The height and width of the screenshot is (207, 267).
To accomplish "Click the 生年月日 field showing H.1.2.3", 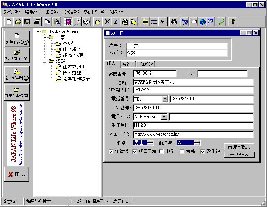I will (x=193, y=125).
